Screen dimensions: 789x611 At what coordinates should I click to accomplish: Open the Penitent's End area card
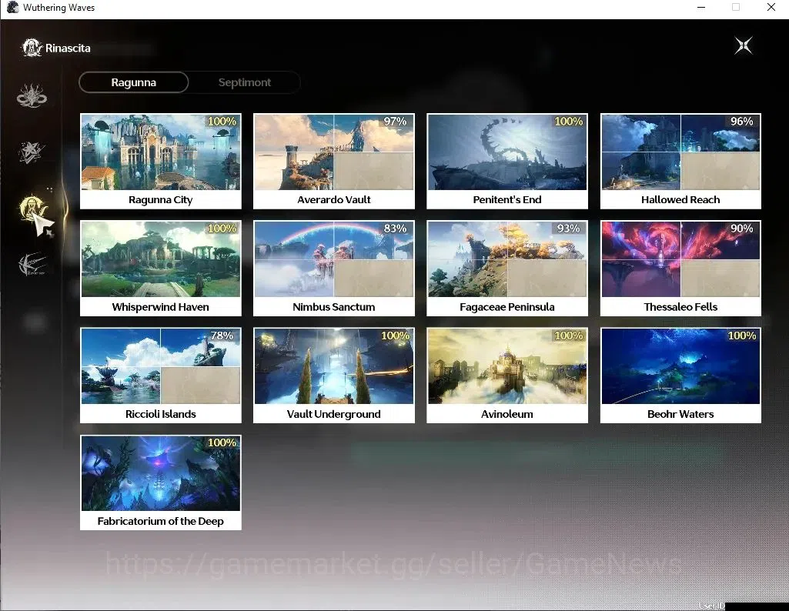(507, 161)
